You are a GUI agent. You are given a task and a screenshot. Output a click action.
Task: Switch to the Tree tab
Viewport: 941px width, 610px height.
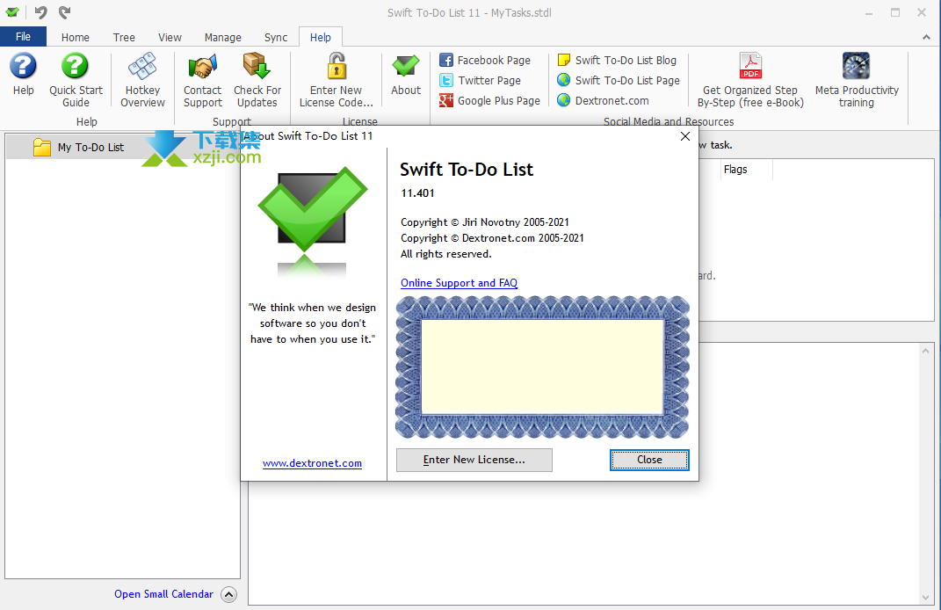point(124,37)
